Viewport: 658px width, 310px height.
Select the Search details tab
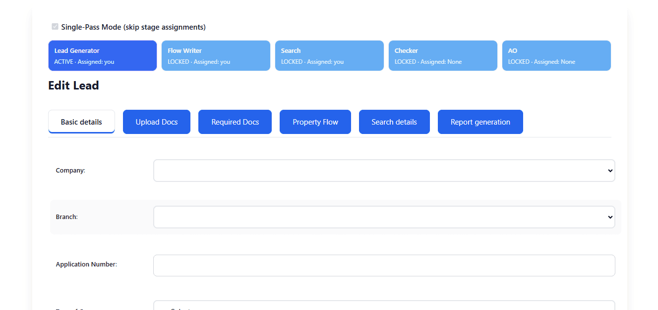tap(394, 122)
